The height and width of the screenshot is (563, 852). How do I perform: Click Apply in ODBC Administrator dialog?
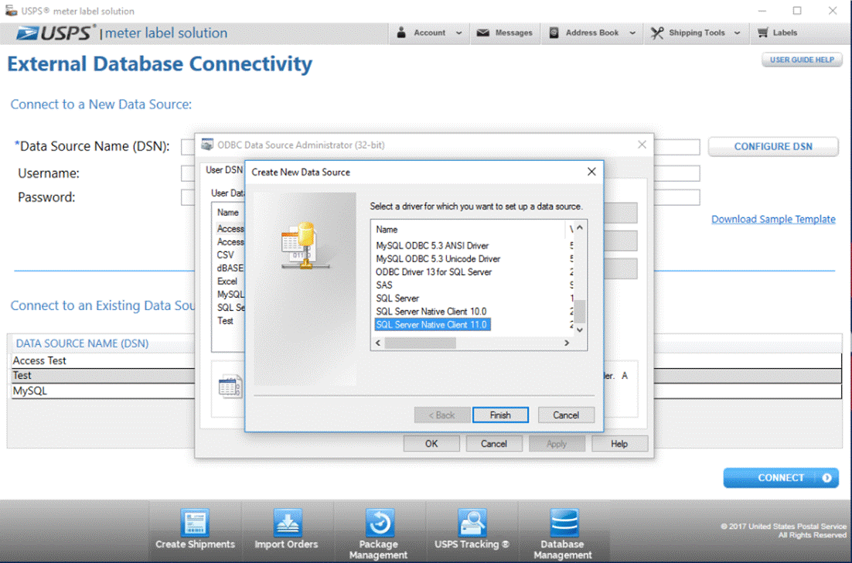pos(557,444)
